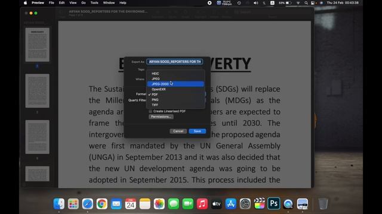Click the Save button in export dialog
Viewport: 382px width, 214px height.
point(198,131)
